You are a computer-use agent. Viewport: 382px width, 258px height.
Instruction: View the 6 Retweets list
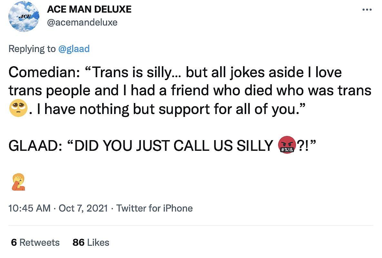coord(35,243)
